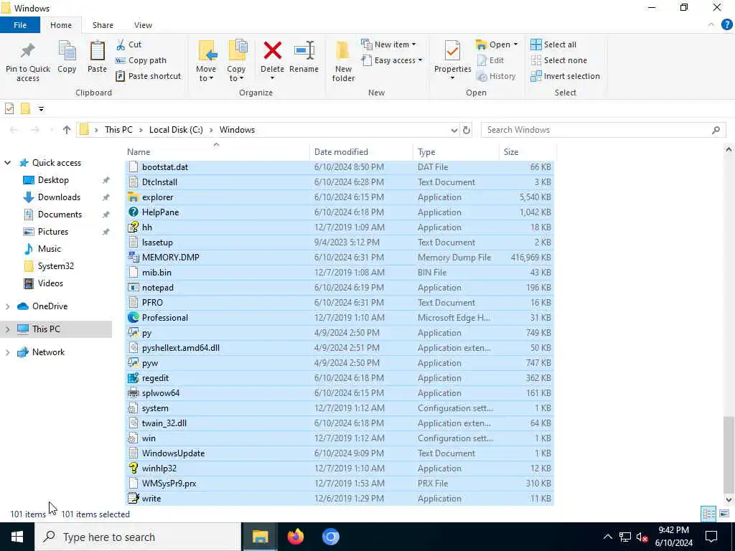Click Copy path in Clipboard group
The image size is (735, 551).
point(141,60)
